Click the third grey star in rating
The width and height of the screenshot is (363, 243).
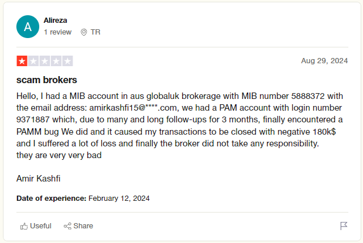tap(44, 61)
